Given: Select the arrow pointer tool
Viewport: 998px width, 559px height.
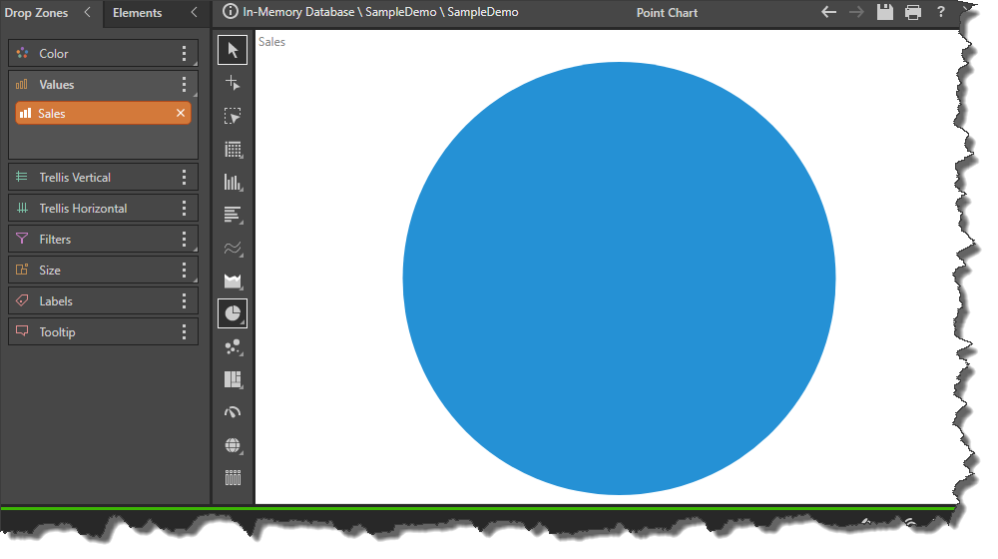Looking at the screenshot, I should click(233, 50).
